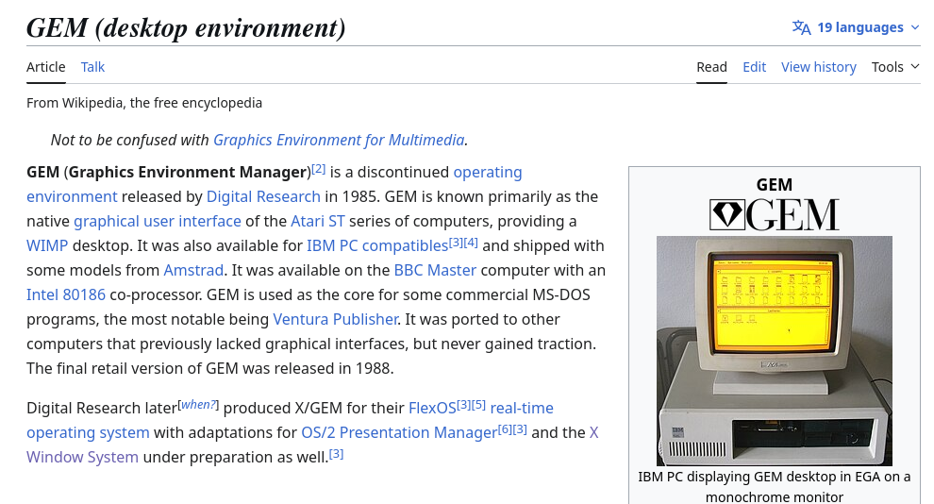Click the 'when?' superscript tag

pyautogui.click(x=198, y=404)
